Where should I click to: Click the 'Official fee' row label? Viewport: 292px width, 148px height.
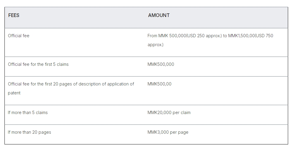coord(18,36)
